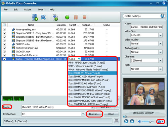Toggle the check-all checkbox in header
Screen dimensions: 168x127
pyautogui.click(x=4, y=25)
